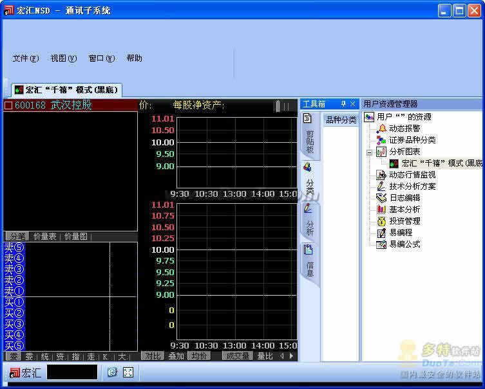Screen dimensions: 485x389
Task: Minimize the 宏汇MSD window
Action: point(444,11)
